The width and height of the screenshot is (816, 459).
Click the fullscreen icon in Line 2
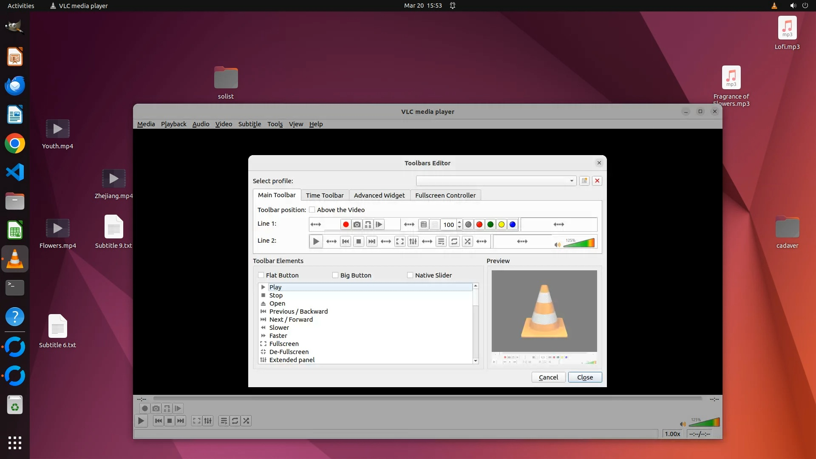(x=399, y=241)
